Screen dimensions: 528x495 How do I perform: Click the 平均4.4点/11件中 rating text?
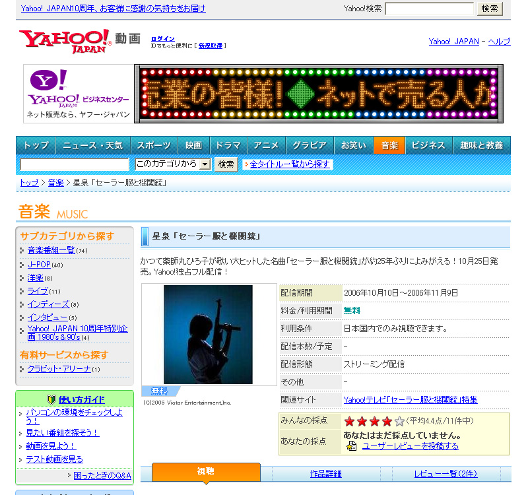[440, 420]
